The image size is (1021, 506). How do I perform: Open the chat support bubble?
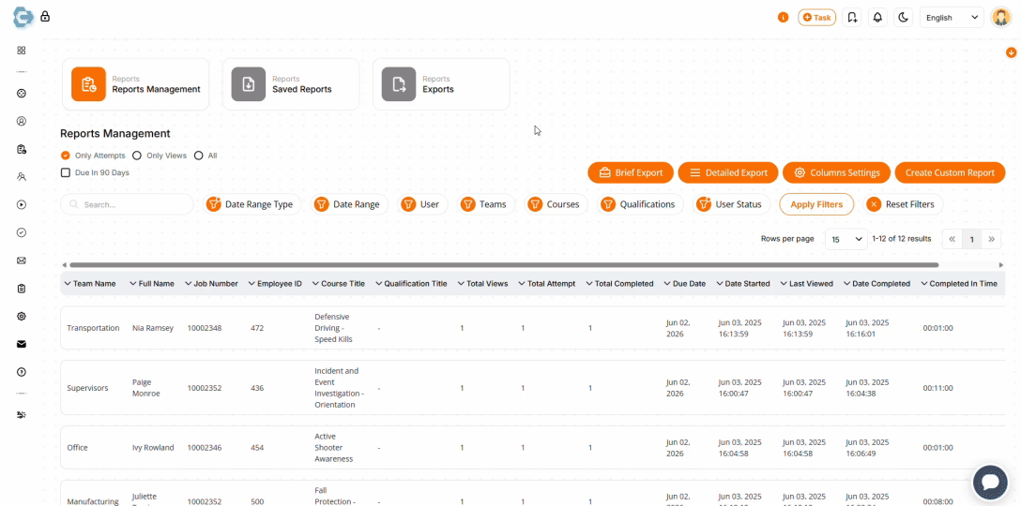coord(989,482)
